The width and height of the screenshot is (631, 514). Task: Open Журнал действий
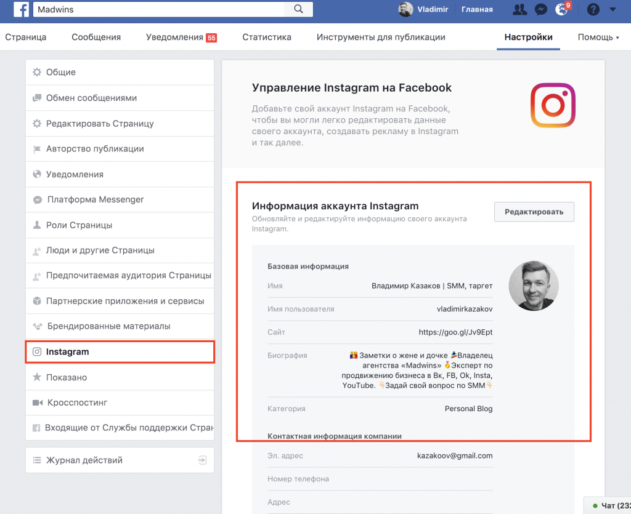[x=120, y=460]
